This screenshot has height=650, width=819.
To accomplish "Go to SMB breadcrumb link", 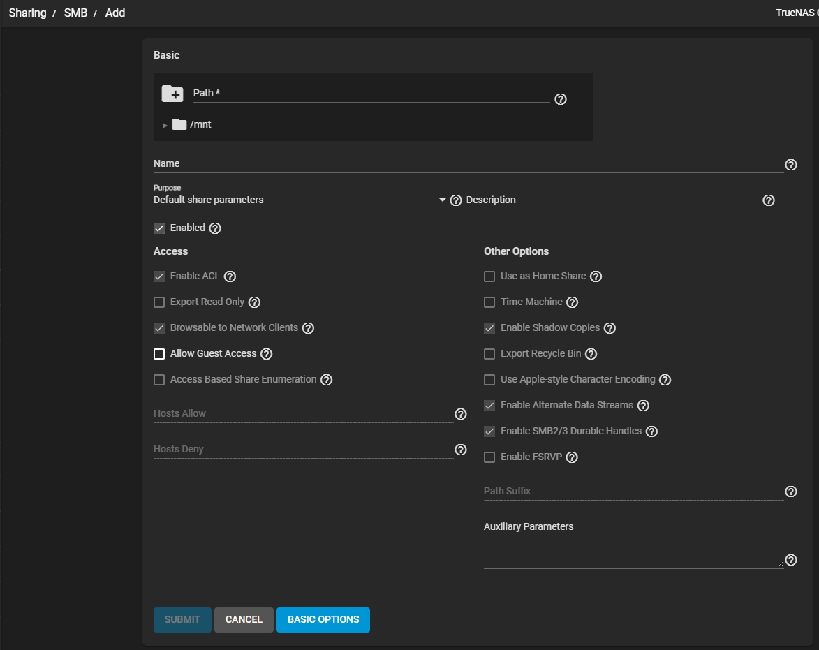I will point(75,13).
